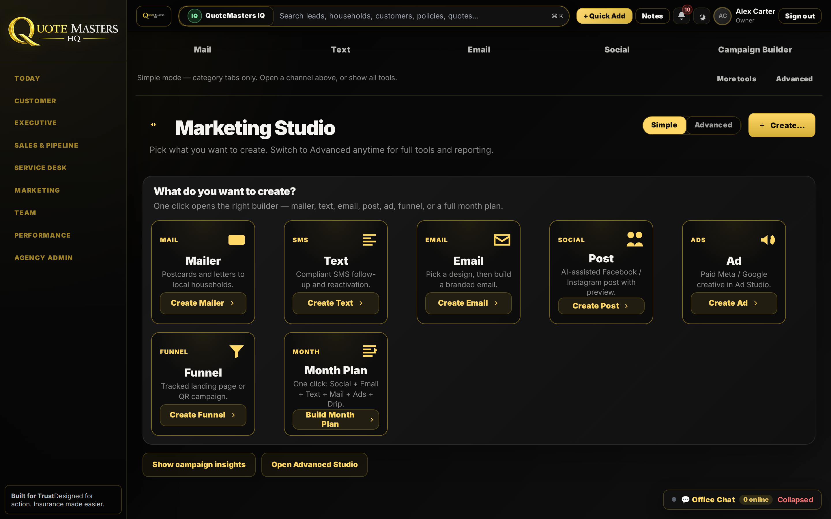Click the Create Mailer button

pos(203,303)
